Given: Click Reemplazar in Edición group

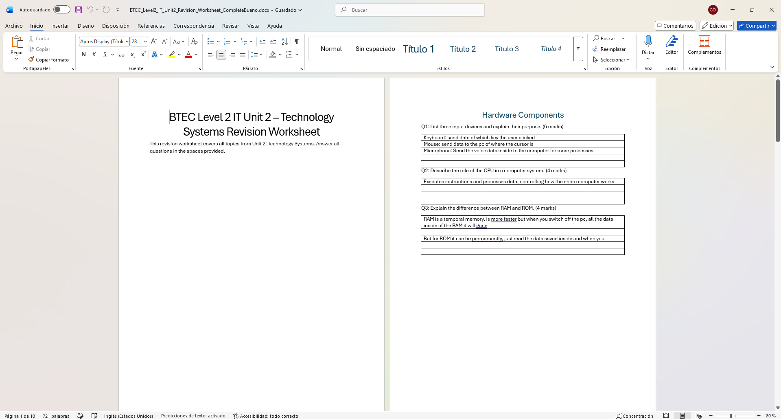Looking at the screenshot, I should pyautogui.click(x=609, y=49).
